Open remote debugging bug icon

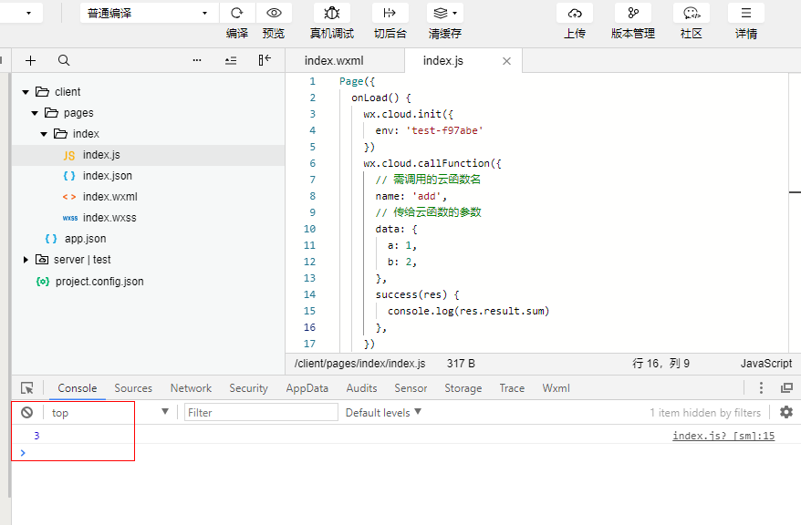[x=332, y=13]
